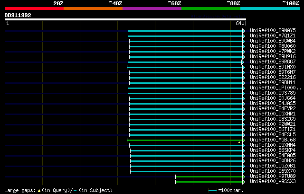304x194 pixels.
Task: Select hit label UniRef100_A9TU89
Action: [273, 176]
